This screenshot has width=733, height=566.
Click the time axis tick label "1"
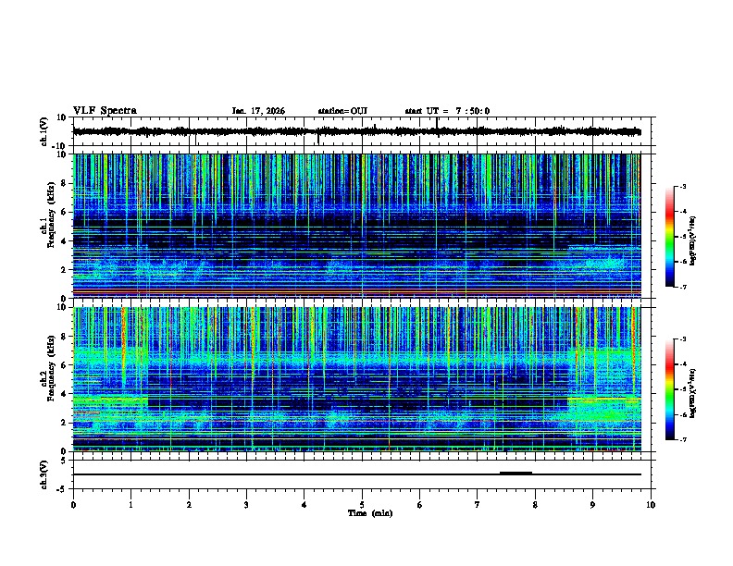130,504
